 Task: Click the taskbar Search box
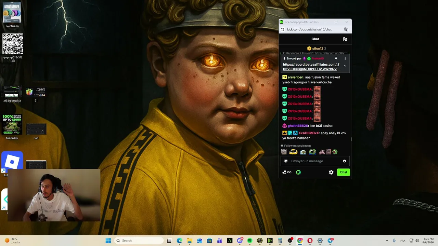pyautogui.click(x=139, y=241)
